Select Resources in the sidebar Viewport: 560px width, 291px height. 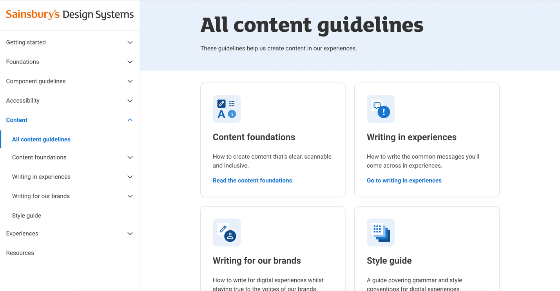20,253
